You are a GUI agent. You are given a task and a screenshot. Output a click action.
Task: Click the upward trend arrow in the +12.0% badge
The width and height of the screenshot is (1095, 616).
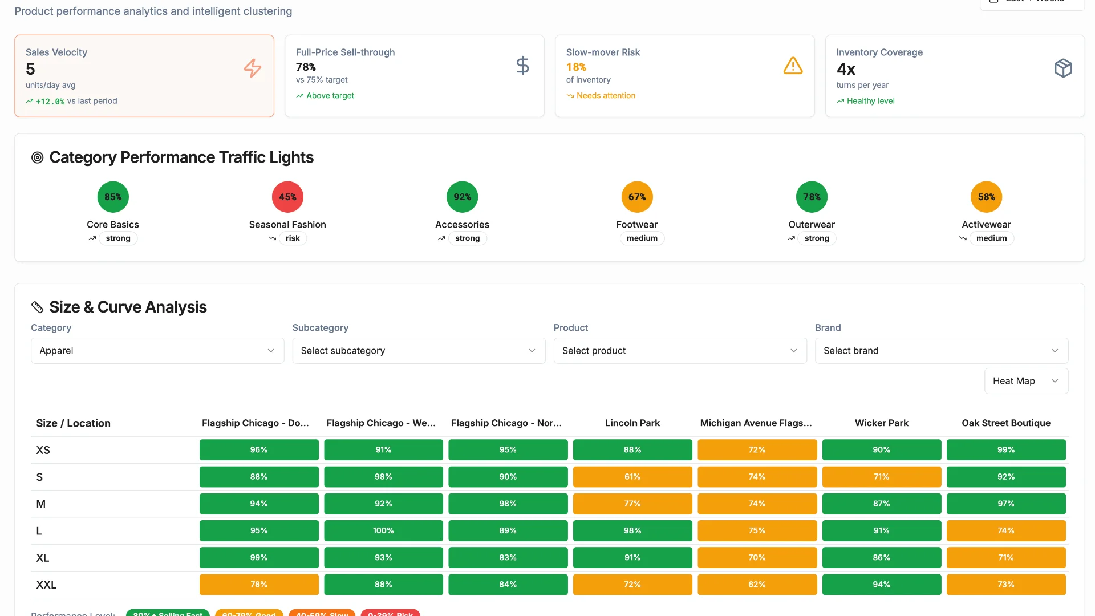pyautogui.click(x=29, y=101)
